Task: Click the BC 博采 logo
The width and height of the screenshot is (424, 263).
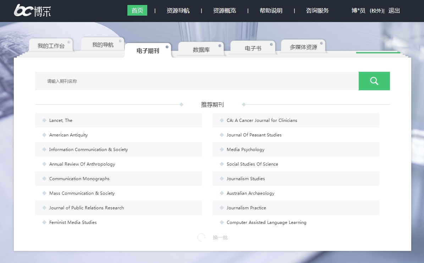Action: [x=32, y=11]
